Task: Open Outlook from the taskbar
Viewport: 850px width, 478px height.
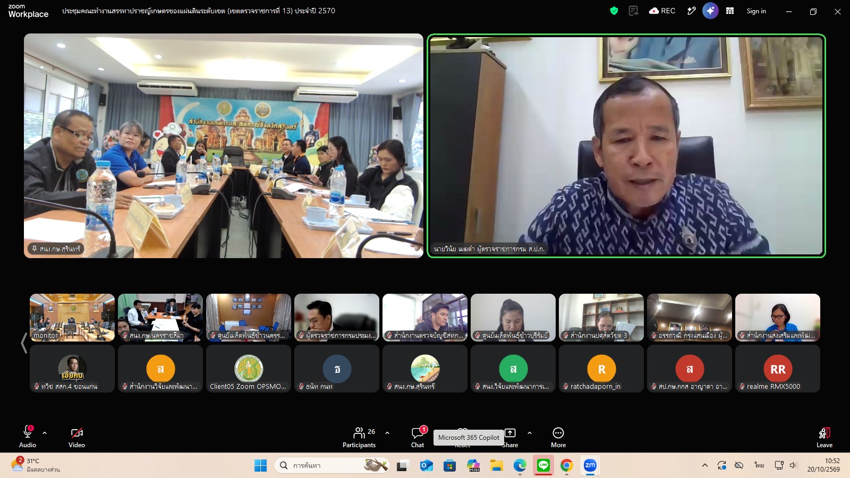Action: click(x=426, y=466)
